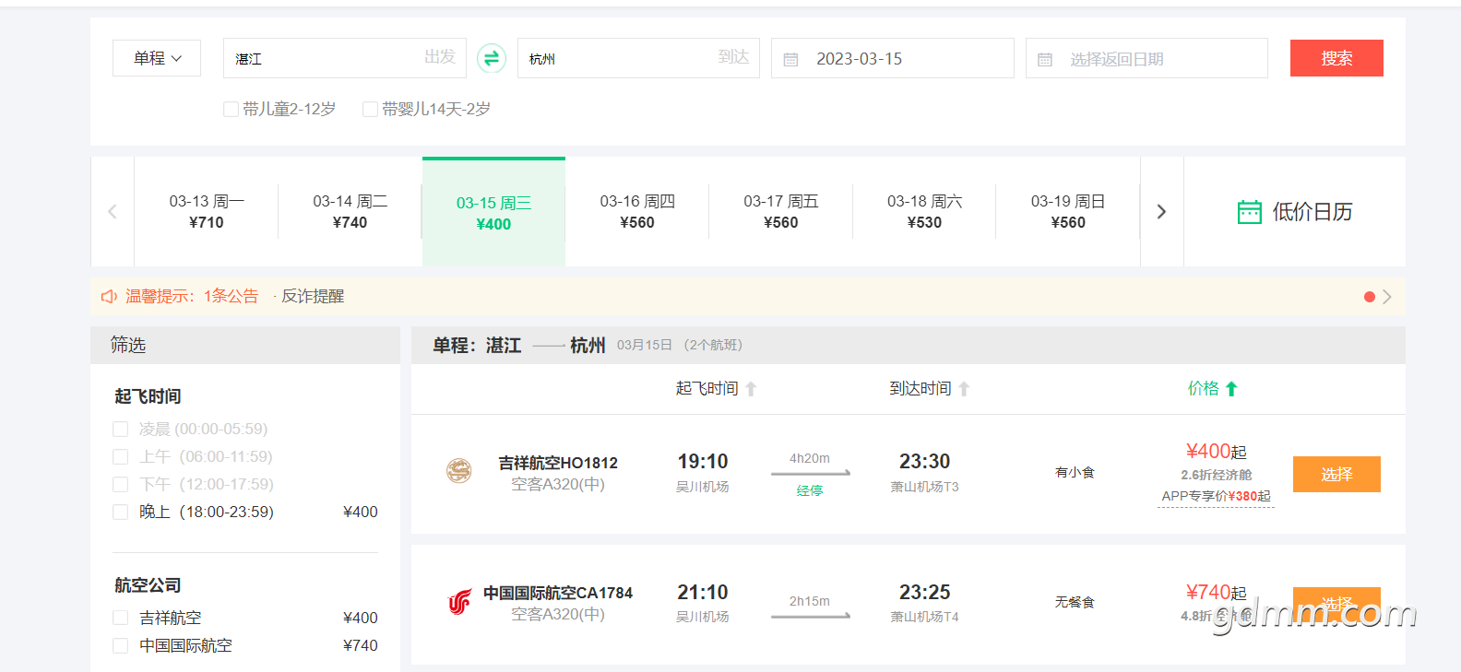Check the 上午 (06:00-11:59) filter
The image size is (1461, 672).
point(120,456)
